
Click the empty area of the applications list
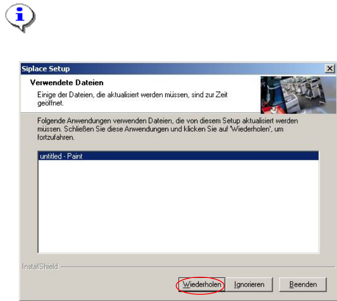click(x=178, y=206)
